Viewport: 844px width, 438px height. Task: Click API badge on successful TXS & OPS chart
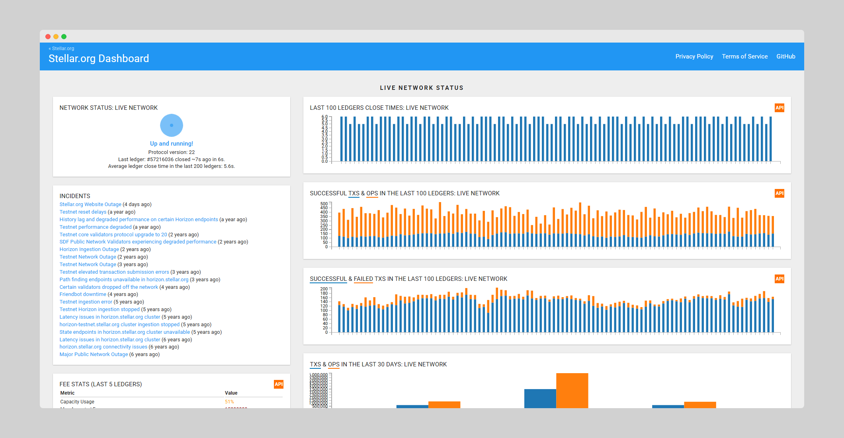pos(779,193)
